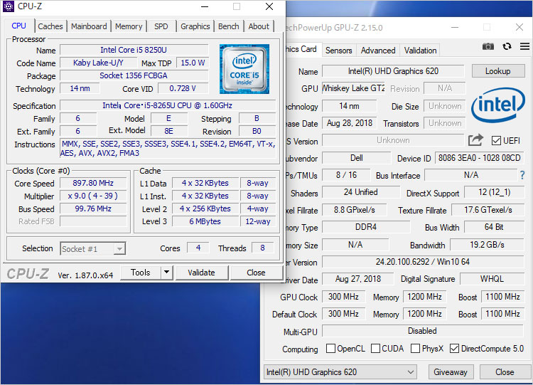Screen dimensions: 533x385
Task: Click the Bus Speed value 99.76 MHz
Action: tap(93, 209)
